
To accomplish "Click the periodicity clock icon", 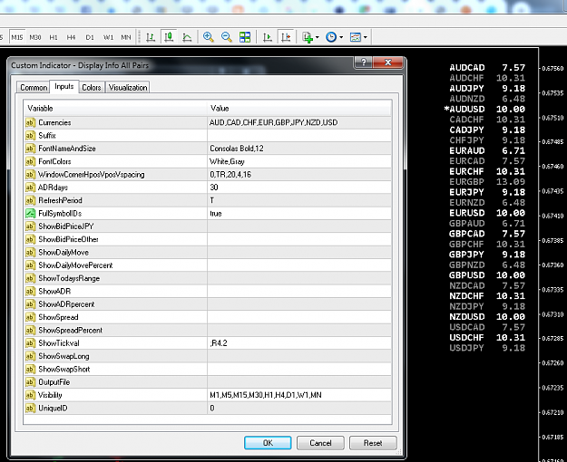I will coord(331,37).
